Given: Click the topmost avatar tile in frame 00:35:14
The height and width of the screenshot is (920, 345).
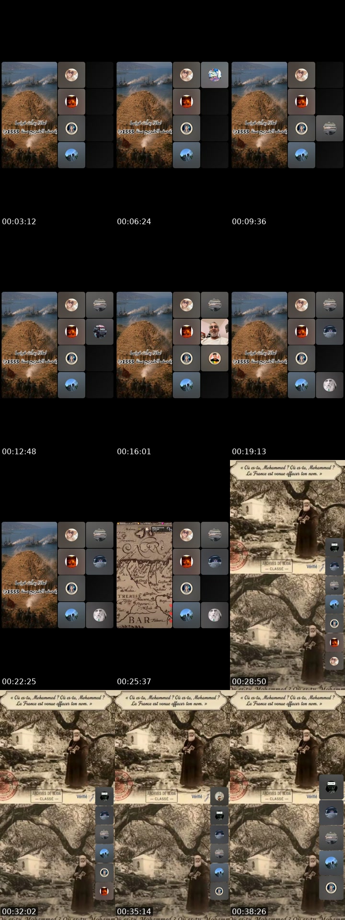Looking at the screenshot, I should click(219, 796).
